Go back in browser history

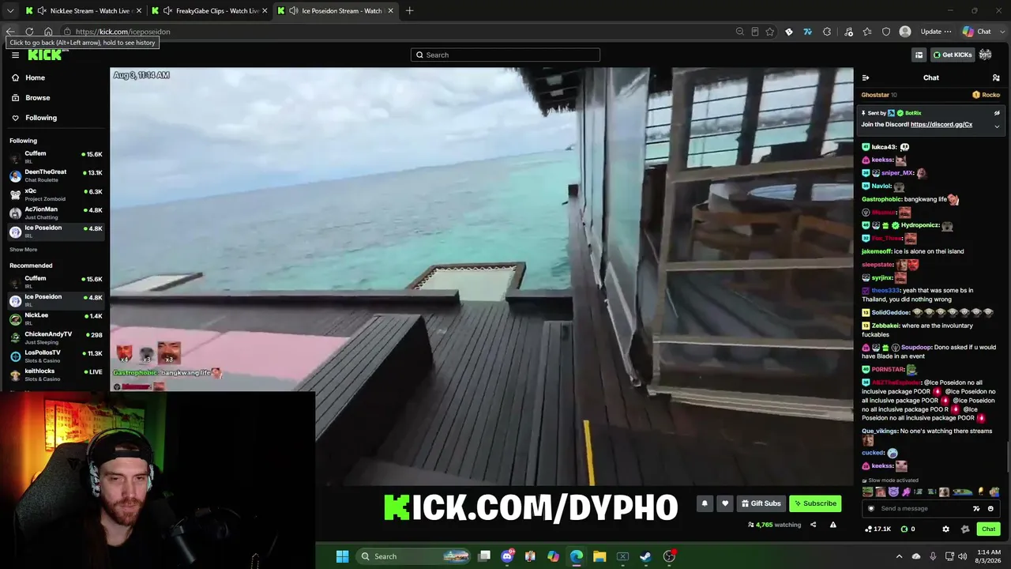click(x=10, y=32)
